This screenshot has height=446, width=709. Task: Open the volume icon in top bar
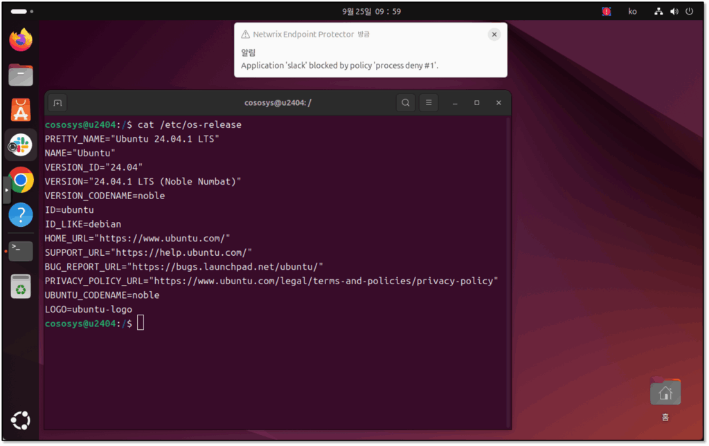point(674,11)
